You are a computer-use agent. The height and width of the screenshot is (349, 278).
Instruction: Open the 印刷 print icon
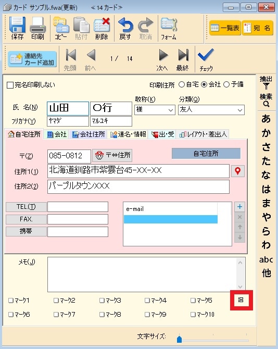pos(37,24)
